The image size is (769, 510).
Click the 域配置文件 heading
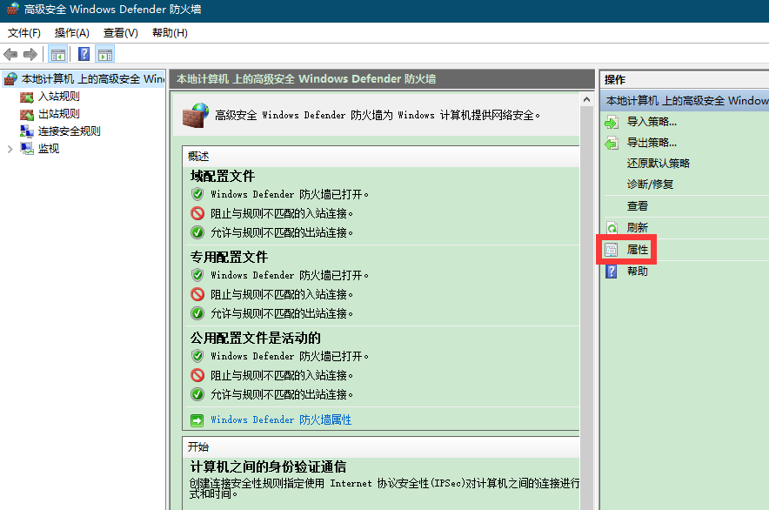pos(223,176)
